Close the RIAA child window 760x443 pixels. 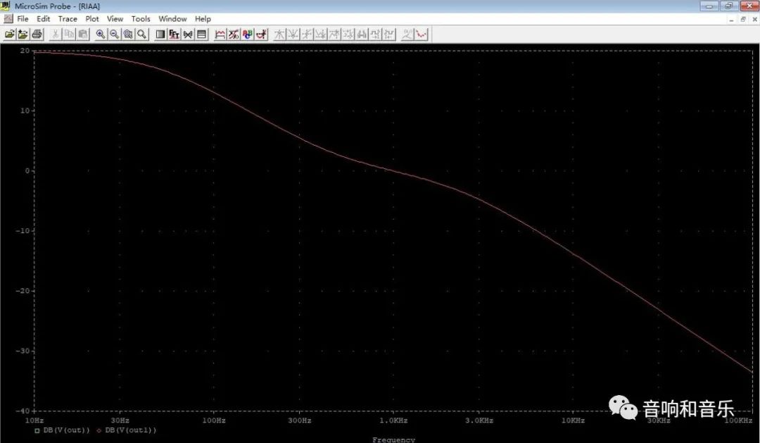[754, 20]
